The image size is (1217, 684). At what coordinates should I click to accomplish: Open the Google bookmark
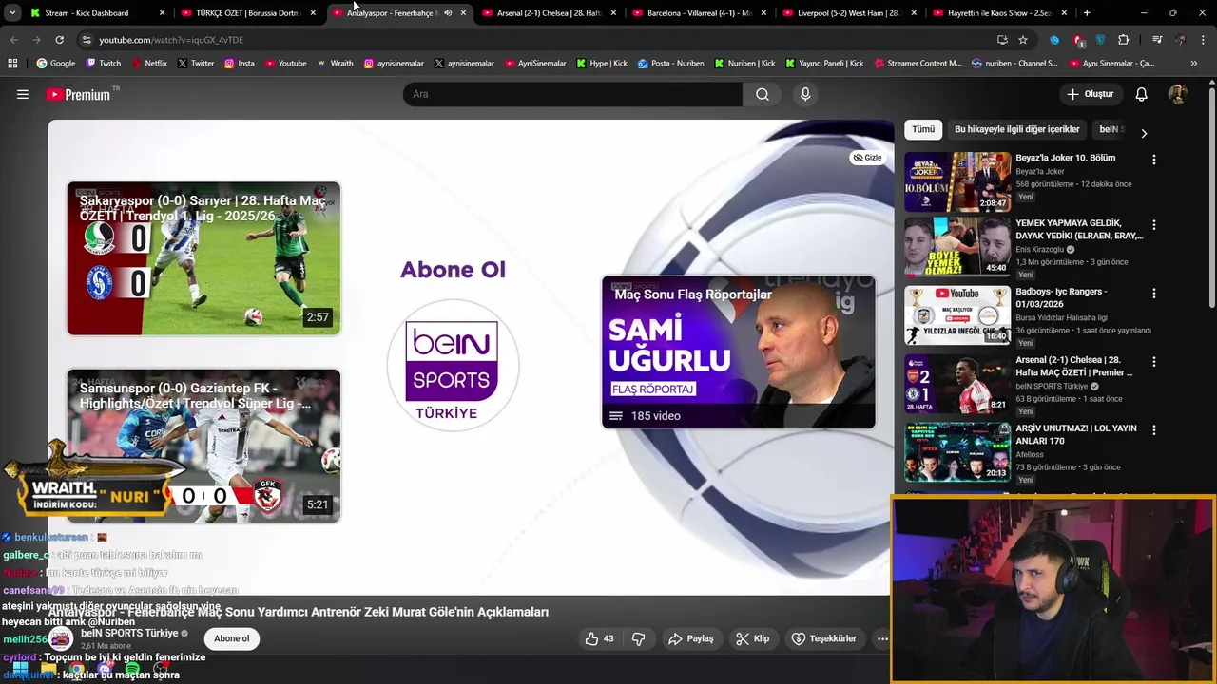point(55,64)
